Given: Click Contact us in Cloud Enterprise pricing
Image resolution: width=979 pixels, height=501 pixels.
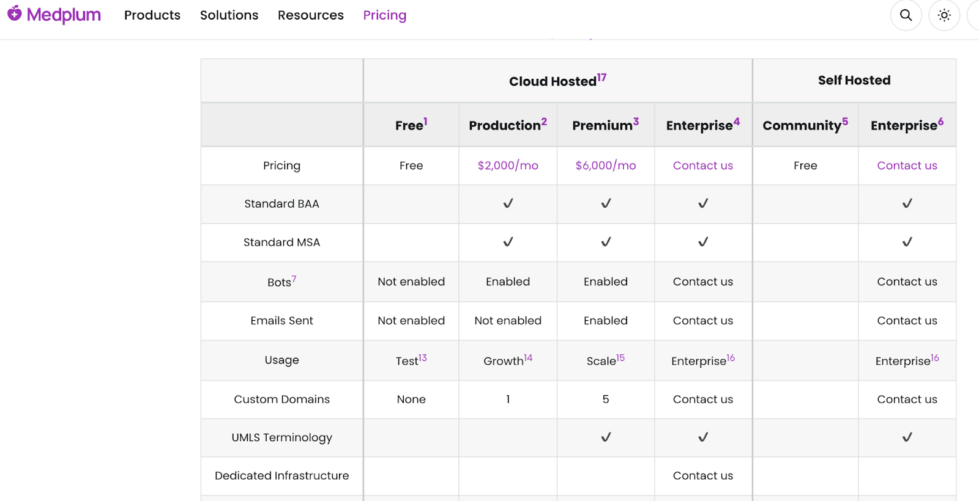Looking at the screenshot, I should coord(702,166).
